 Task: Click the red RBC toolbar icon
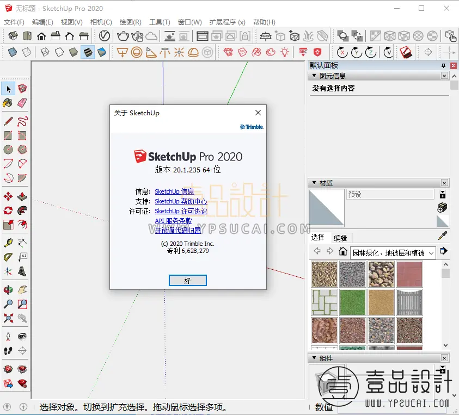[303, 52]
